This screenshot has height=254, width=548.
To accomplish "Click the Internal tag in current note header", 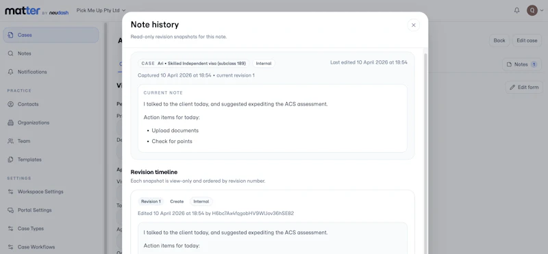I will coord(264,64).
